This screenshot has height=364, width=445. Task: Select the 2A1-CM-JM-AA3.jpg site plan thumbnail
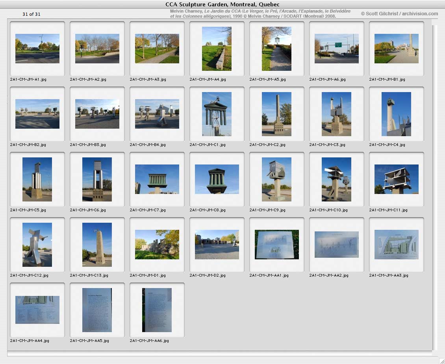(396, 244)
